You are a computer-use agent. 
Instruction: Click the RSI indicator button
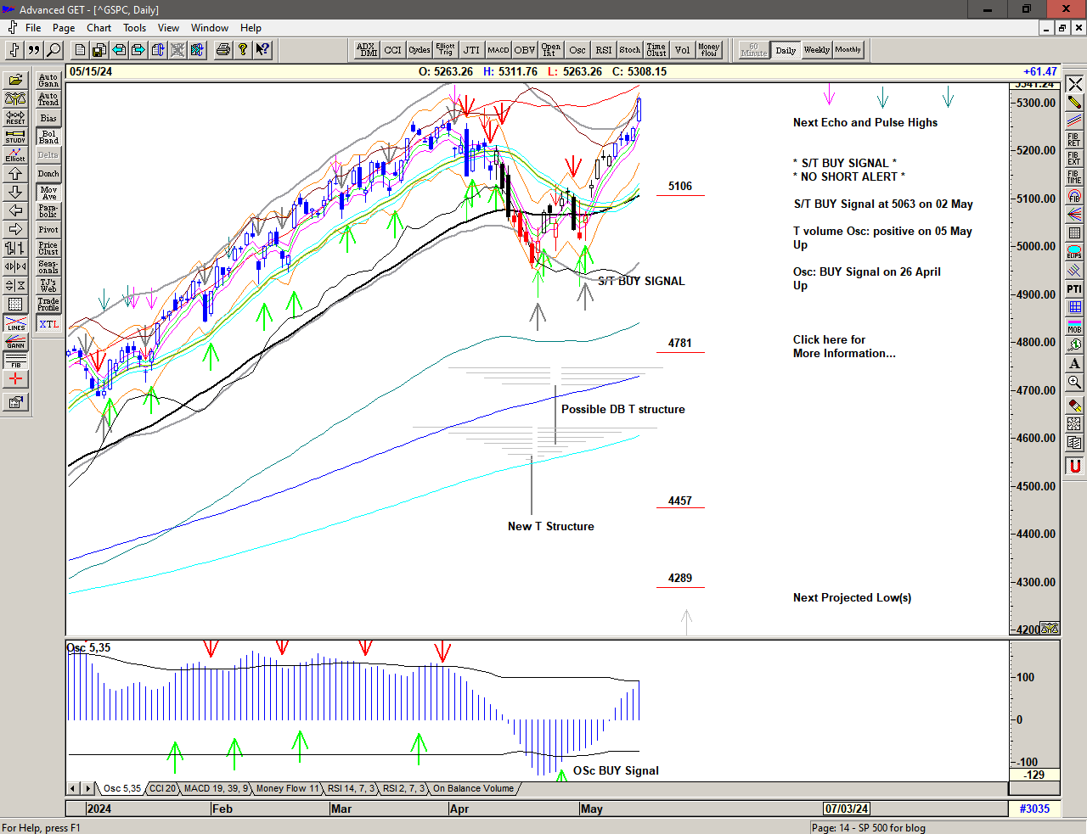pos(603,50)
